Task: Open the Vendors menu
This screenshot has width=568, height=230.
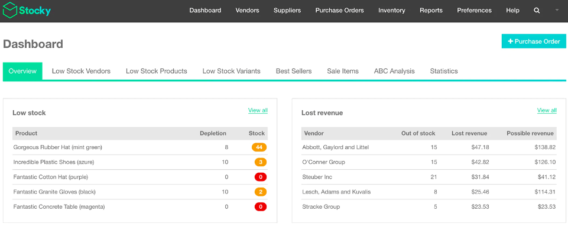Action: click(x=248, y=11)
